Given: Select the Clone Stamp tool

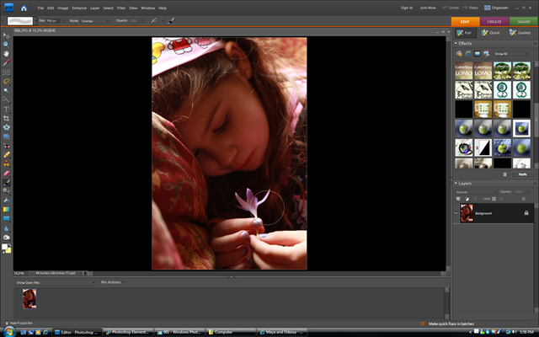Looking at the screenshot, I should coord(6,164).
